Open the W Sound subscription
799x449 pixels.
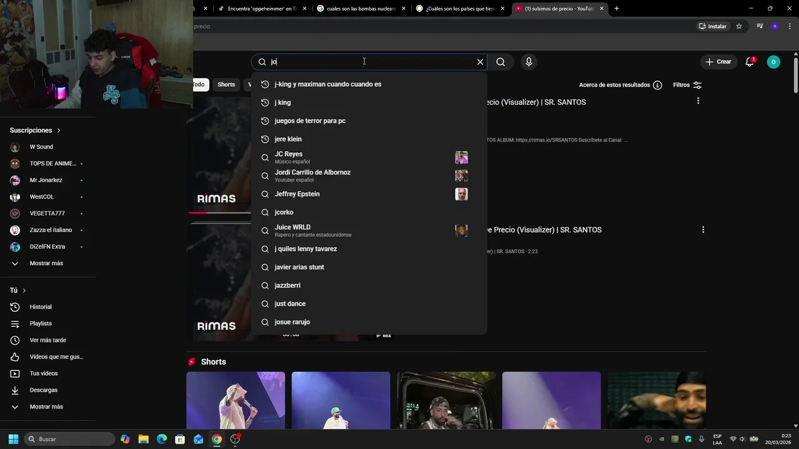tap(47, 147)
